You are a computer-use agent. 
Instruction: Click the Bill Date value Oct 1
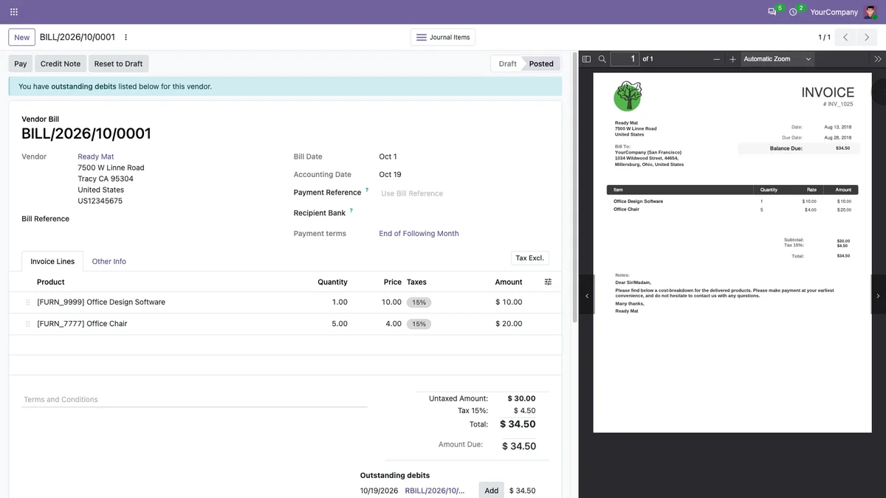(x=388, y=156)
